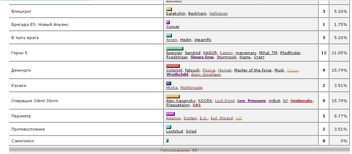Open red Noelemahc profile link
Viewport: 352px width, 154px height.
tap(301, 101)
